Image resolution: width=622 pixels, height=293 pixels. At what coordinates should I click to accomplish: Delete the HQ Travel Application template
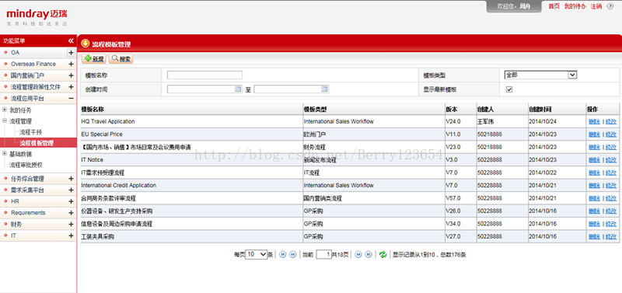tap(594, 122)
